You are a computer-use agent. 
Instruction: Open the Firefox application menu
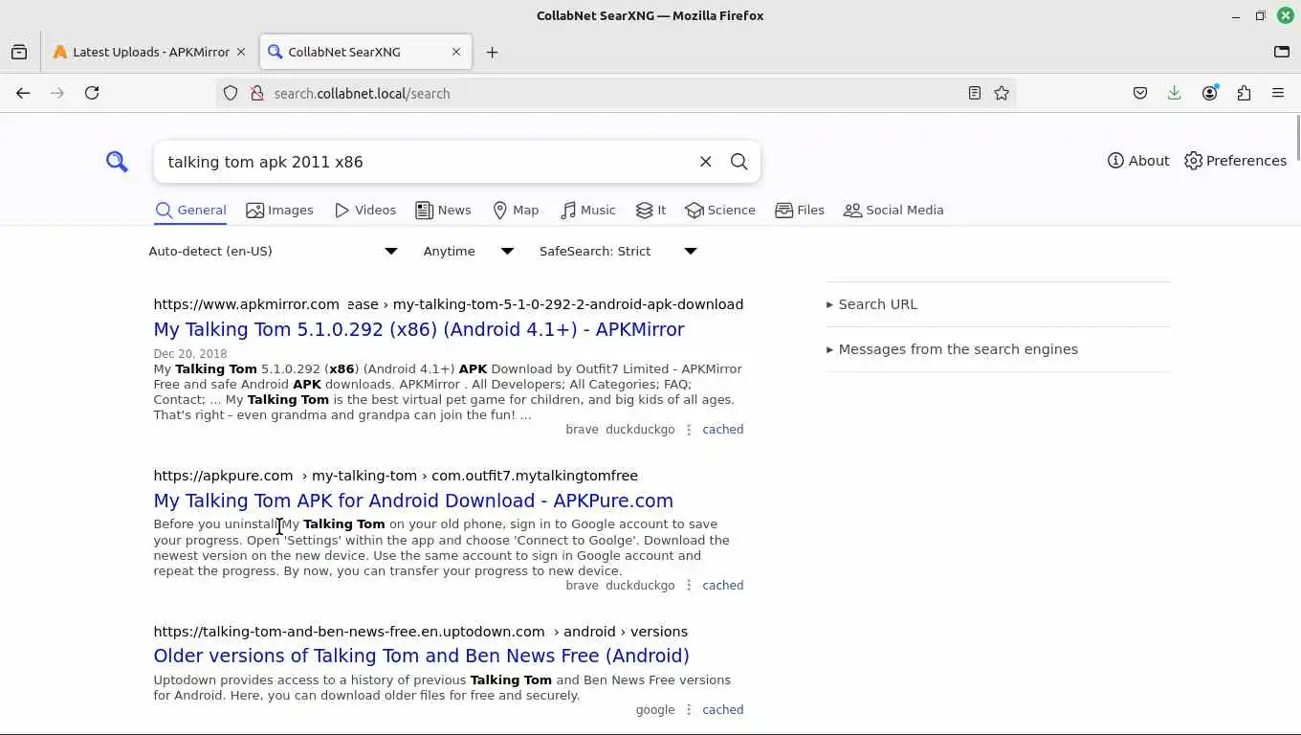pos(1278,93)
